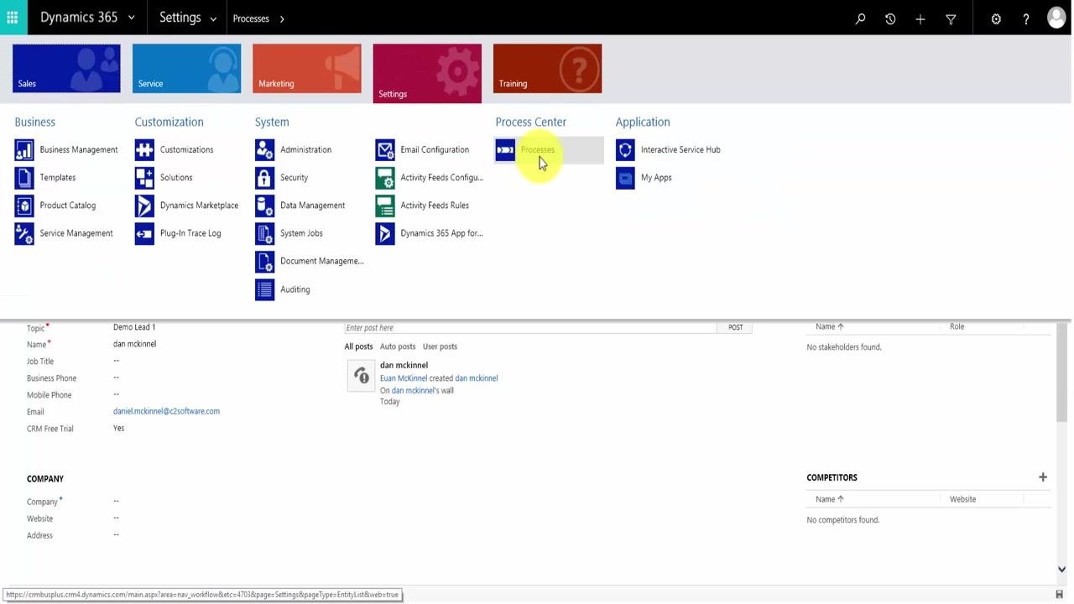
Task: Click the CRM Free Trial Yes value
Action: tap(118, 428)
